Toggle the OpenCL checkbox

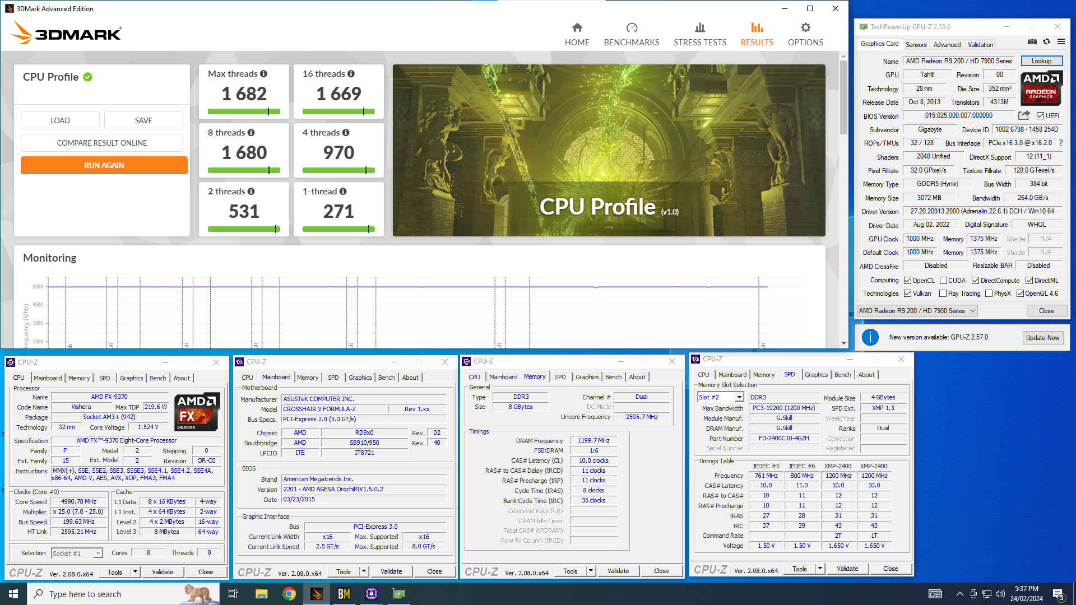907,281
